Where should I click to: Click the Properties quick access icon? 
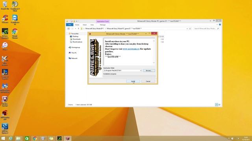click(71, 21)
